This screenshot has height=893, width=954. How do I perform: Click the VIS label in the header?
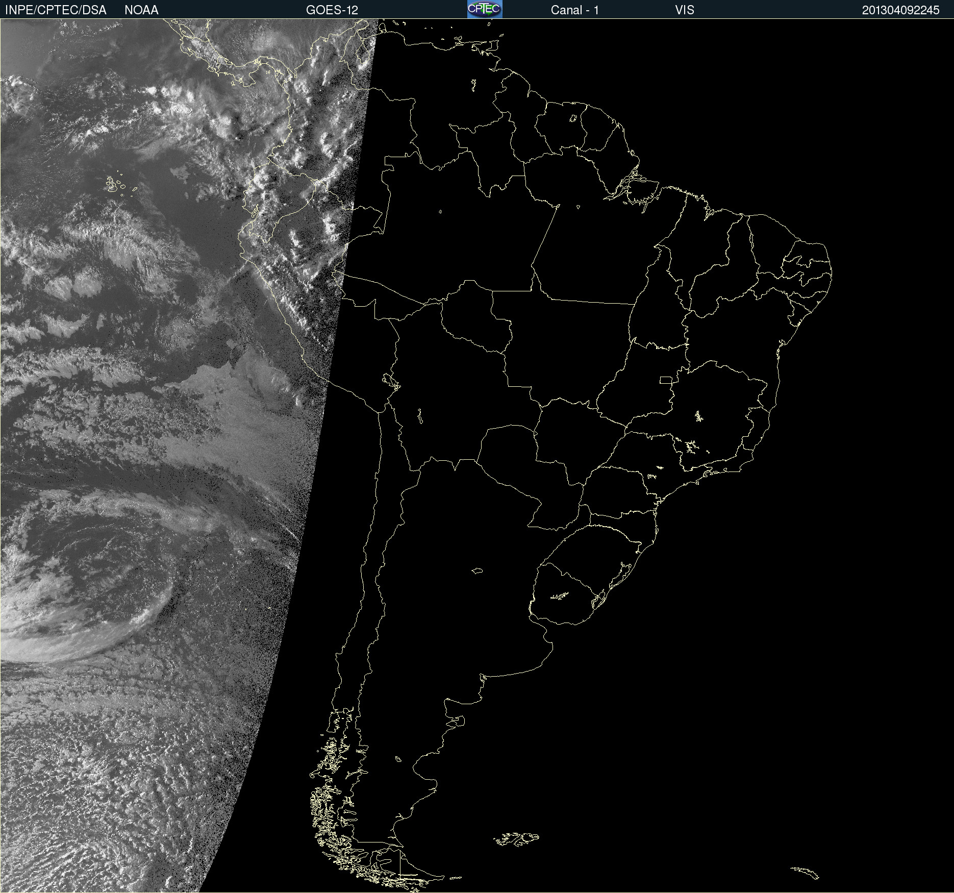[x=684, y=10]
